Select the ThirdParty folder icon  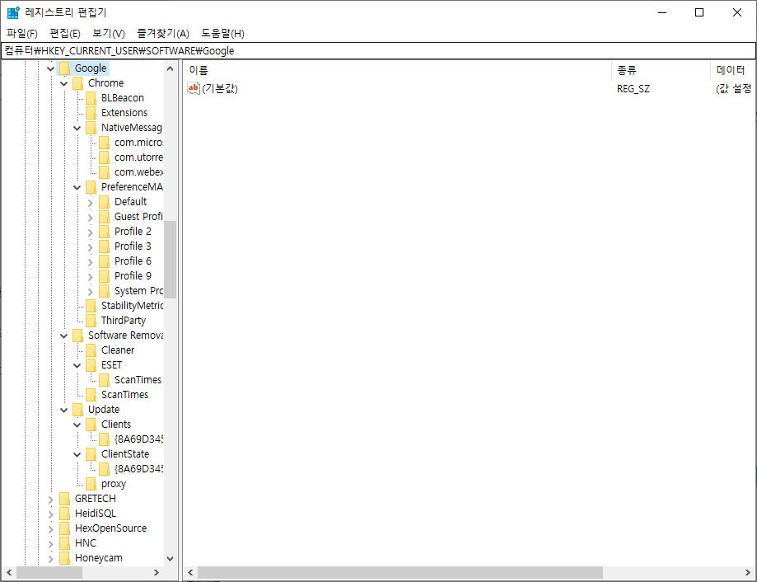91,321
